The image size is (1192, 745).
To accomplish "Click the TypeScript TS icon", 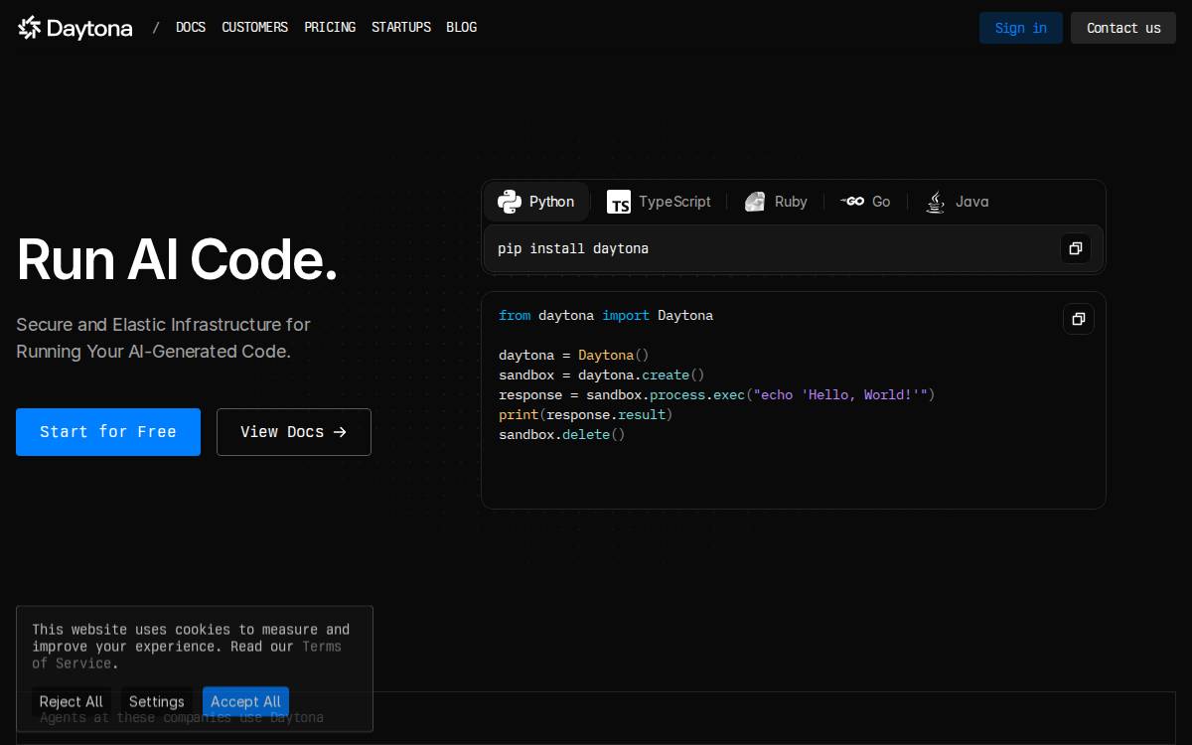I will [619, 202].
